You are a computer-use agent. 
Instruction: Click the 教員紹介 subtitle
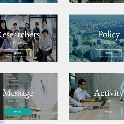point(18,43)
